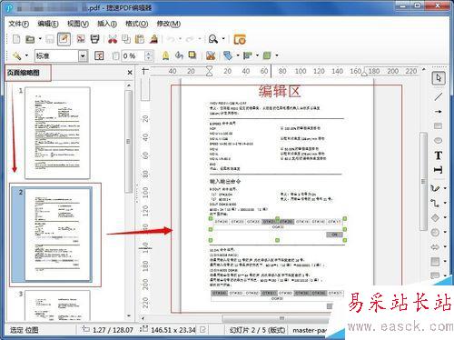This screenshot has height=340, width=454.
Task: Choose the Block arrows tool
Action: point(435,247)
